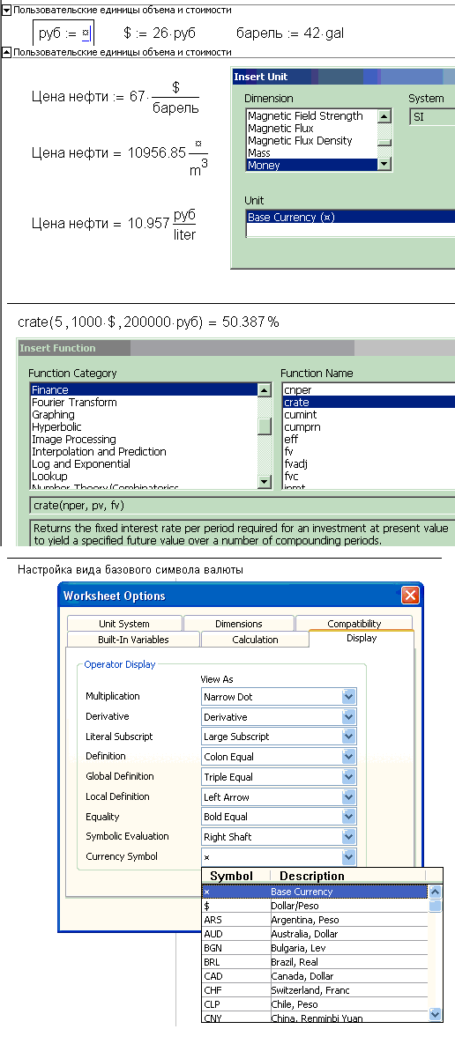Select Finance function category
Screen dimensions: 455x1044
pyautogui.click(x=143, y=389)
